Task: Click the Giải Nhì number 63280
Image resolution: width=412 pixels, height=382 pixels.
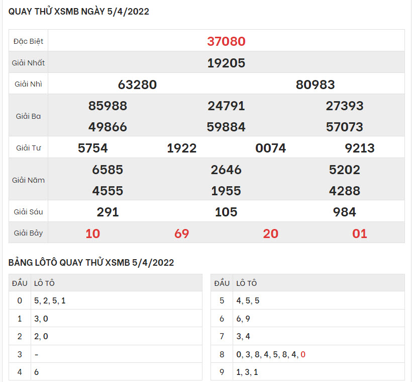Action: [137, 85]
